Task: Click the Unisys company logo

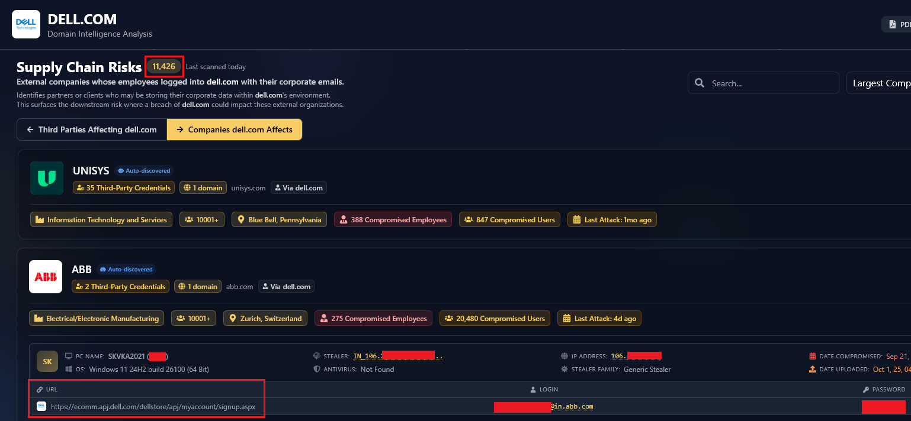Action: coord(47,178)
